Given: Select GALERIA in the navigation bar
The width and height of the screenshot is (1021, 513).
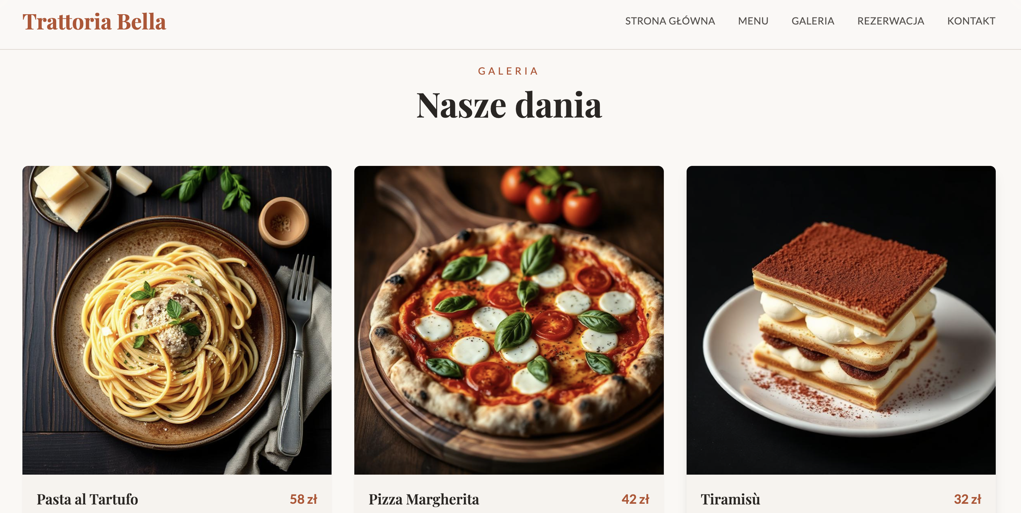Looking at the screenshot, I should (813, 21).
